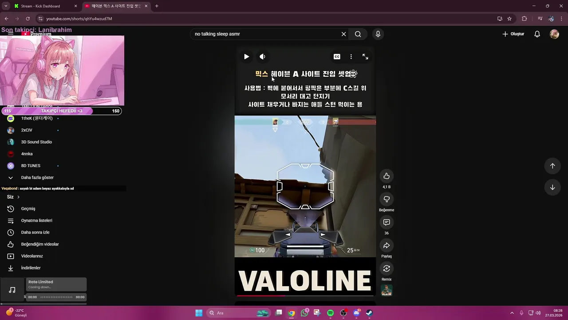Toggle closed captions on the Short

click(337, 56)
